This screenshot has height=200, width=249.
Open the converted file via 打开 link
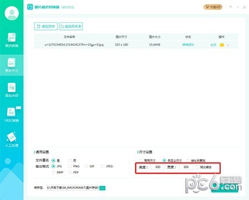coord(214,45)
